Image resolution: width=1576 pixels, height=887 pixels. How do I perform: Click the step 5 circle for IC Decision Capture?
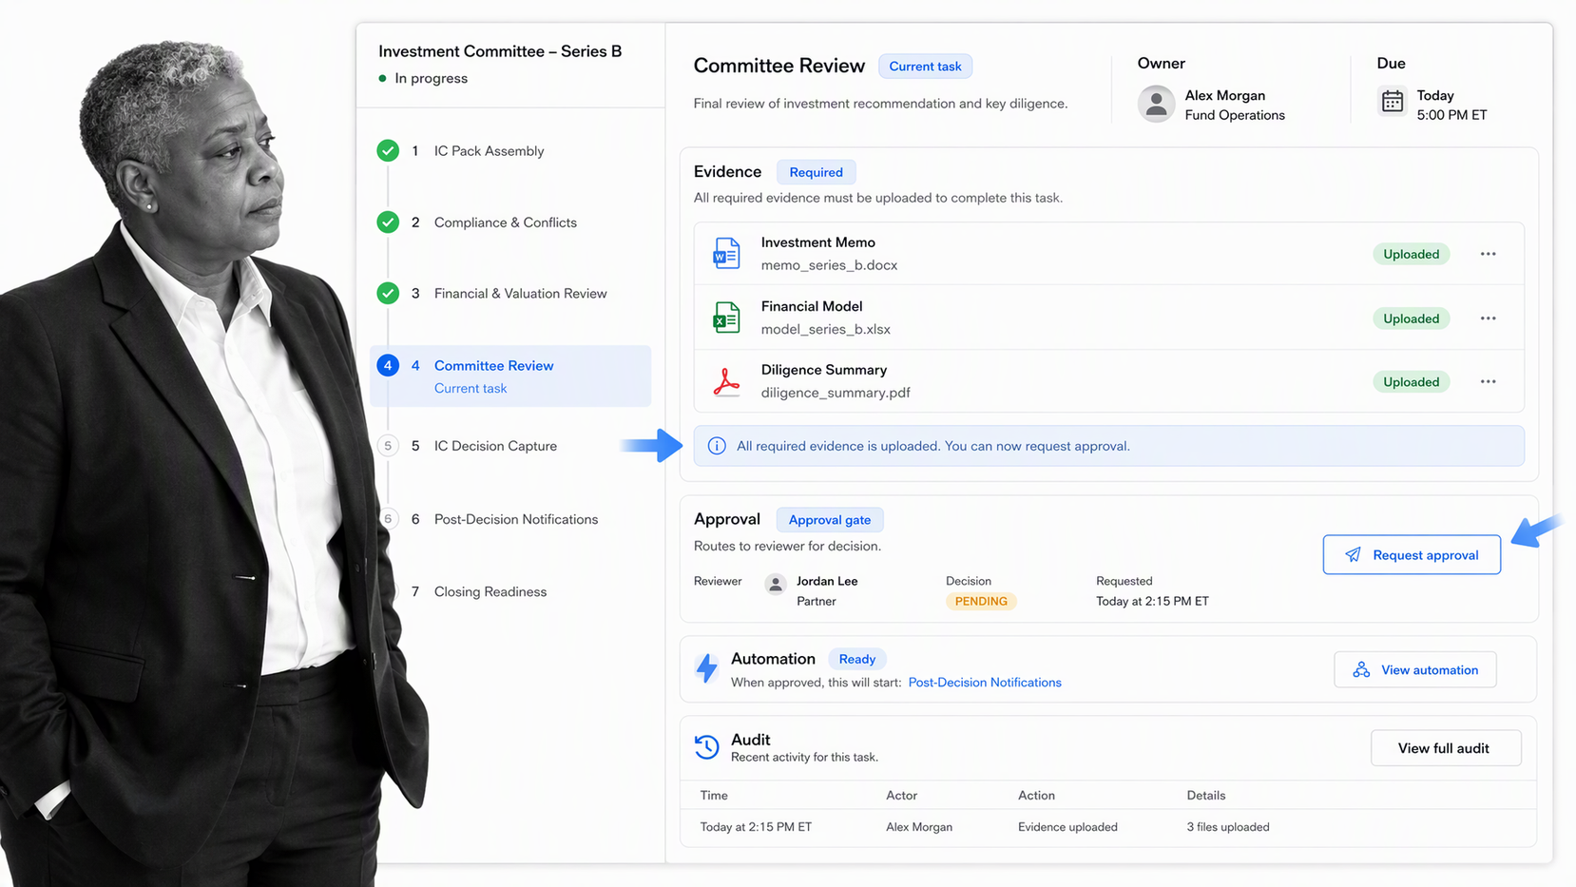click(388, 446)
